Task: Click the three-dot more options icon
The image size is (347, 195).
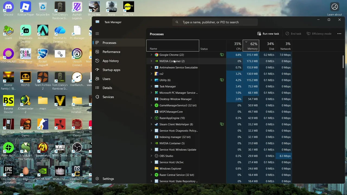Action: (339, 34)
